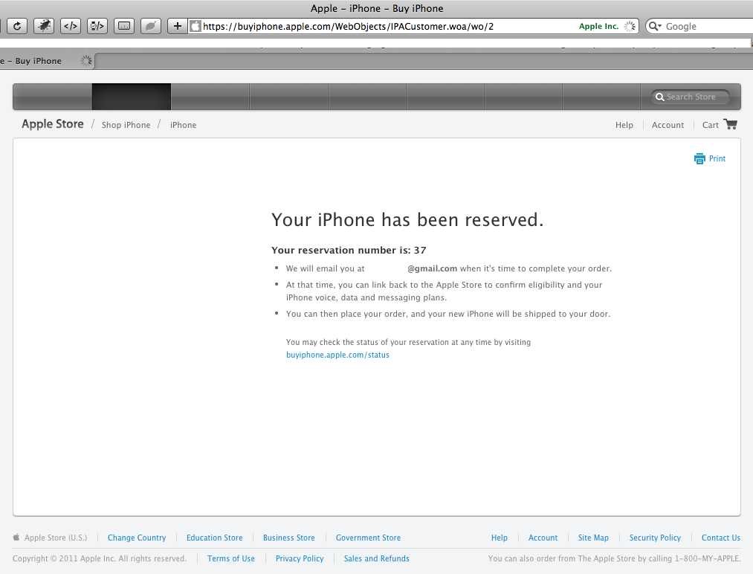Open the dark highlighted navigation tab
This screenshot has width=753, height=574.
point(131,97)
